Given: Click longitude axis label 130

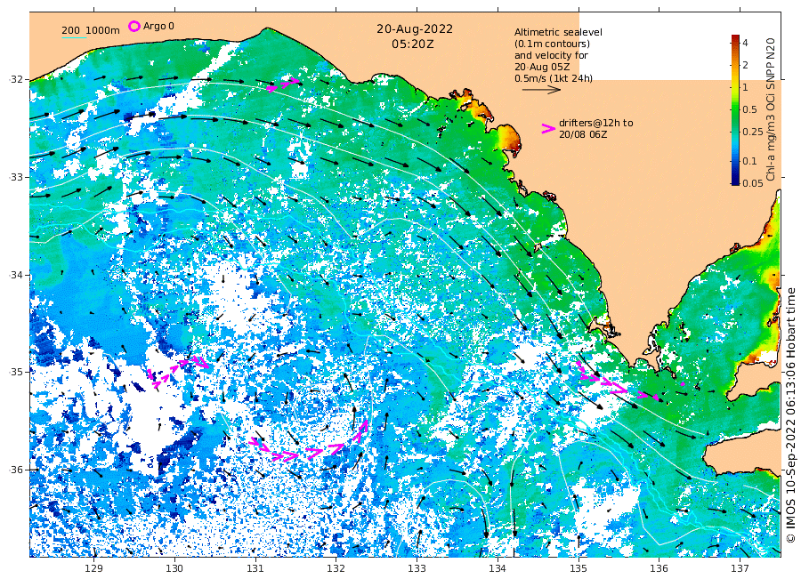Looking at the screenshot, I should coord(174,568).
